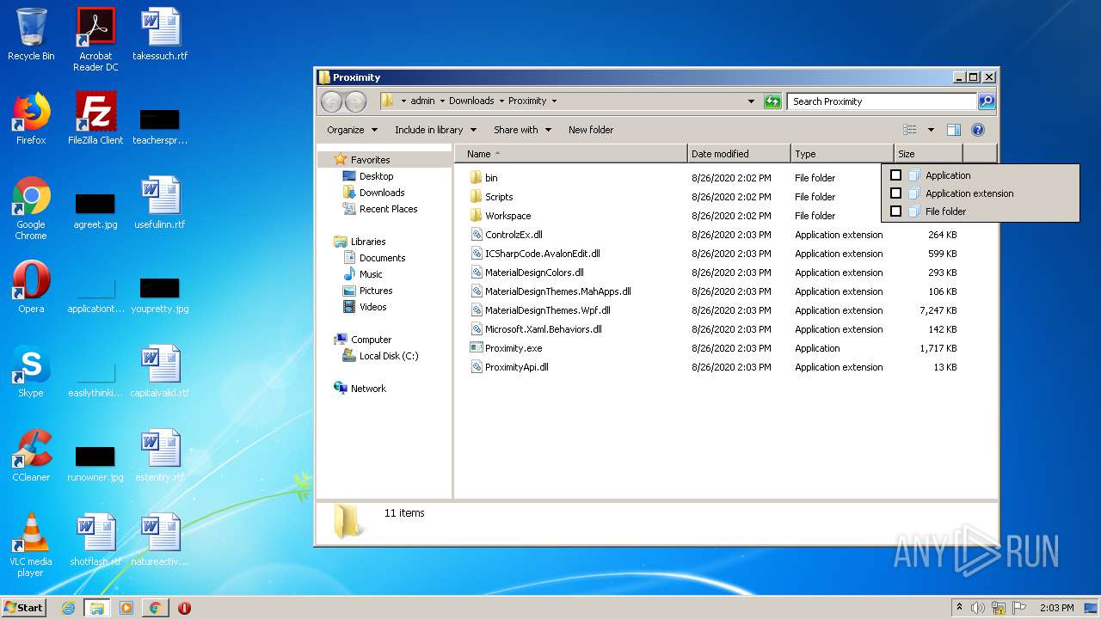This screenshot has width=1101, height=619.
Task: Show hidden tray icons arrow
Action: [x=959, y=608]
